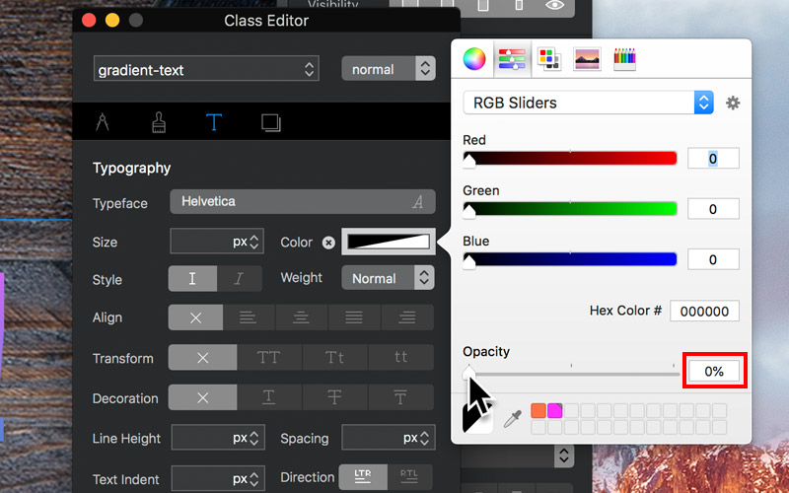The image size is (789, 493).
Task: Open the color picker gear settings
Action: click(x=733, y=103)
